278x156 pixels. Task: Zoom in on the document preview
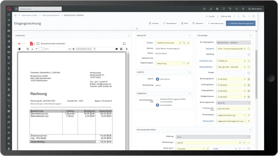pos(73,49)
